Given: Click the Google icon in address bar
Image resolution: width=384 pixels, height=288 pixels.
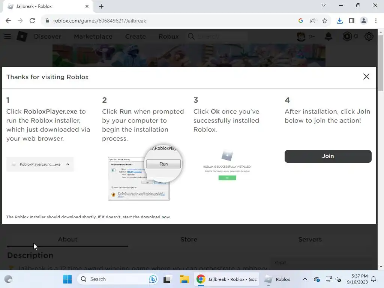Looking at the screenshot, I should click(301, 21).
